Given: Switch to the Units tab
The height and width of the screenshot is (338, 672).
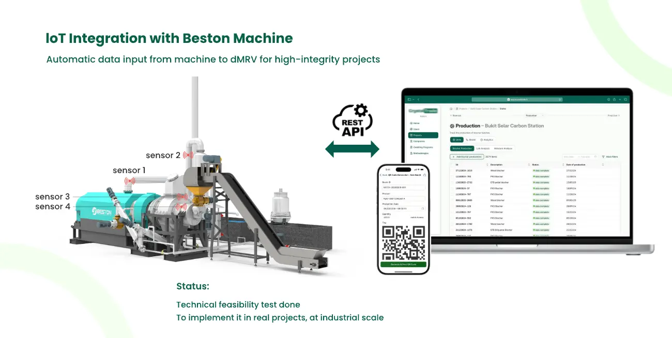Looking at the screenshot, I should (x=456, y=140).
